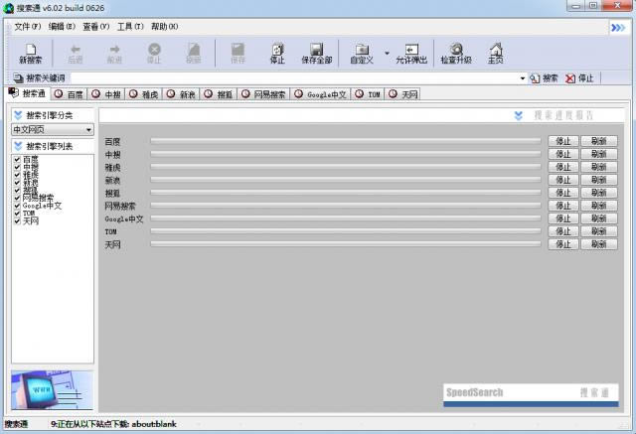
Task: Click the 搜索 magnifier icon beside keyword field
Action: (535, 78)
